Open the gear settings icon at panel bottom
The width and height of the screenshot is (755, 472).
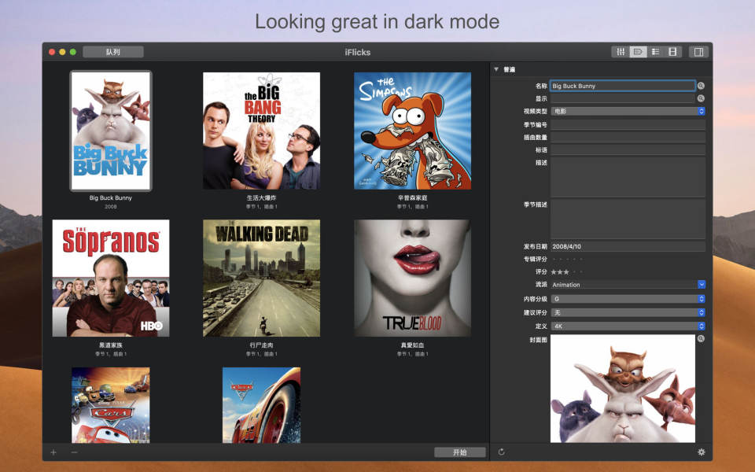pyautogui.click(x=702, y=452)
